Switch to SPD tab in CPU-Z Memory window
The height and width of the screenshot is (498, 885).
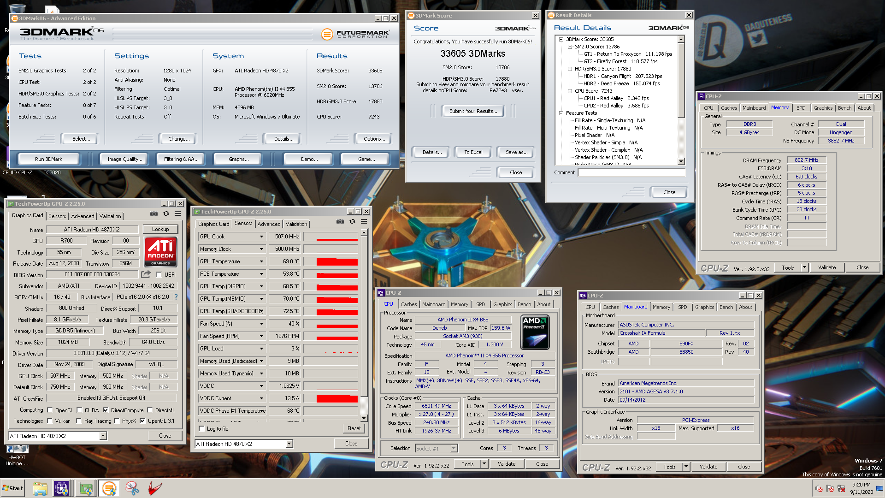coord(801,108)
